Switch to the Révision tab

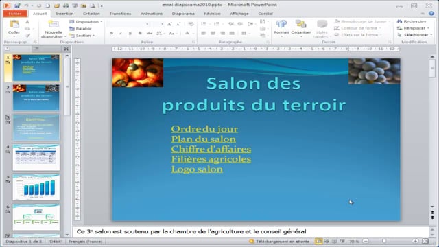click(212, 14)
